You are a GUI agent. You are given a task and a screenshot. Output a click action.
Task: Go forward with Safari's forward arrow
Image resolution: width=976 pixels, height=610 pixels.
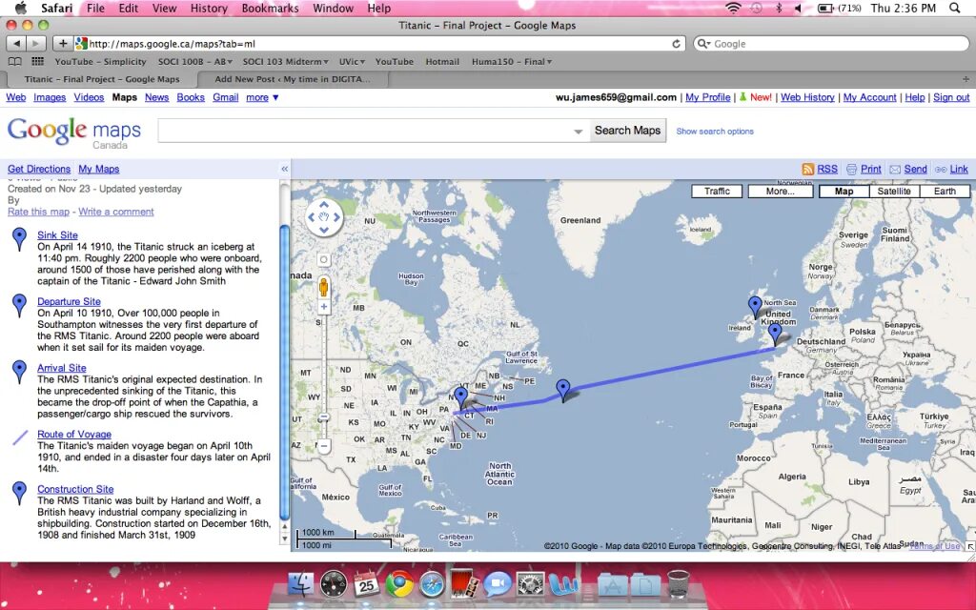tap(36, 44)
